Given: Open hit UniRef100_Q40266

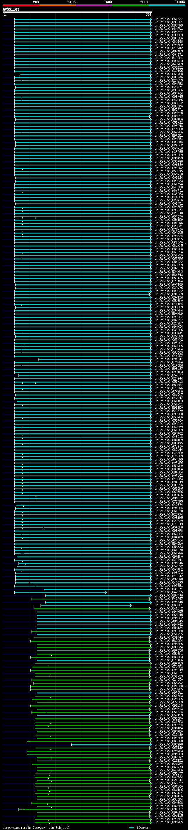Looking at the screenshot, I should [x=169, y=100].
